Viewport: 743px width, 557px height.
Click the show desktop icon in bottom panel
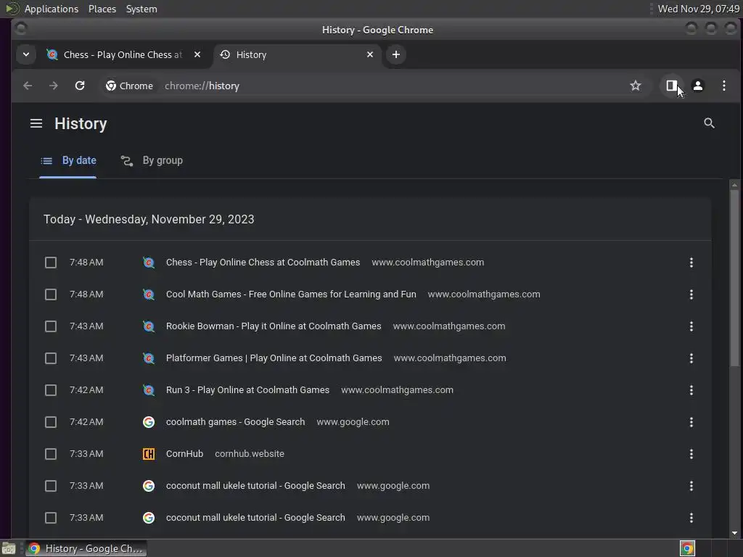[9, 548]
